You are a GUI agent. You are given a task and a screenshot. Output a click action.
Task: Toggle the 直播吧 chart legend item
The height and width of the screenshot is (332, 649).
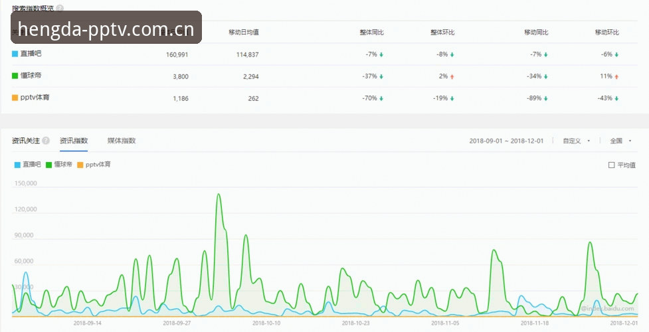28,165
